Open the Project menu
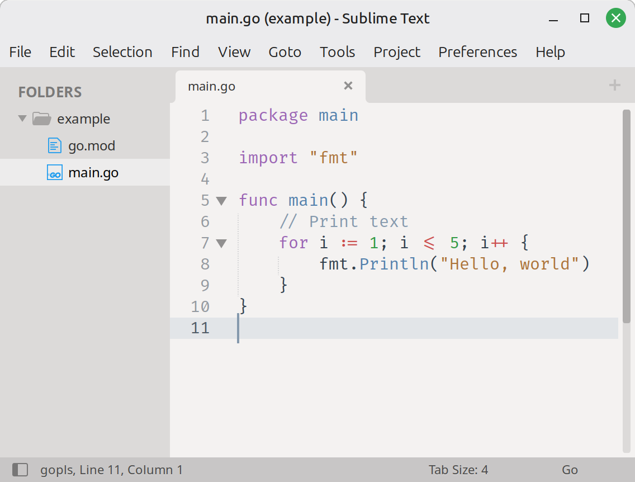635x482 pixels. point(397,52)
